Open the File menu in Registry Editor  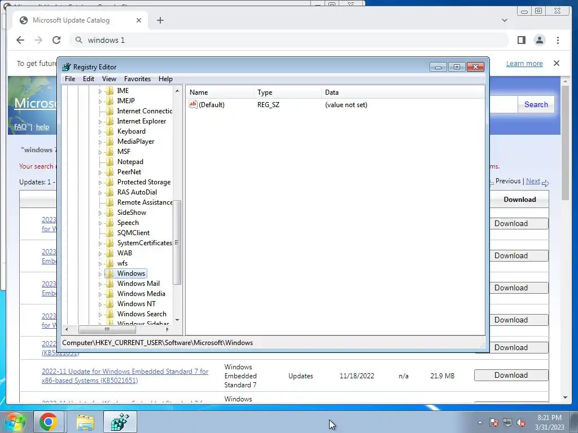tap(69, 79)
